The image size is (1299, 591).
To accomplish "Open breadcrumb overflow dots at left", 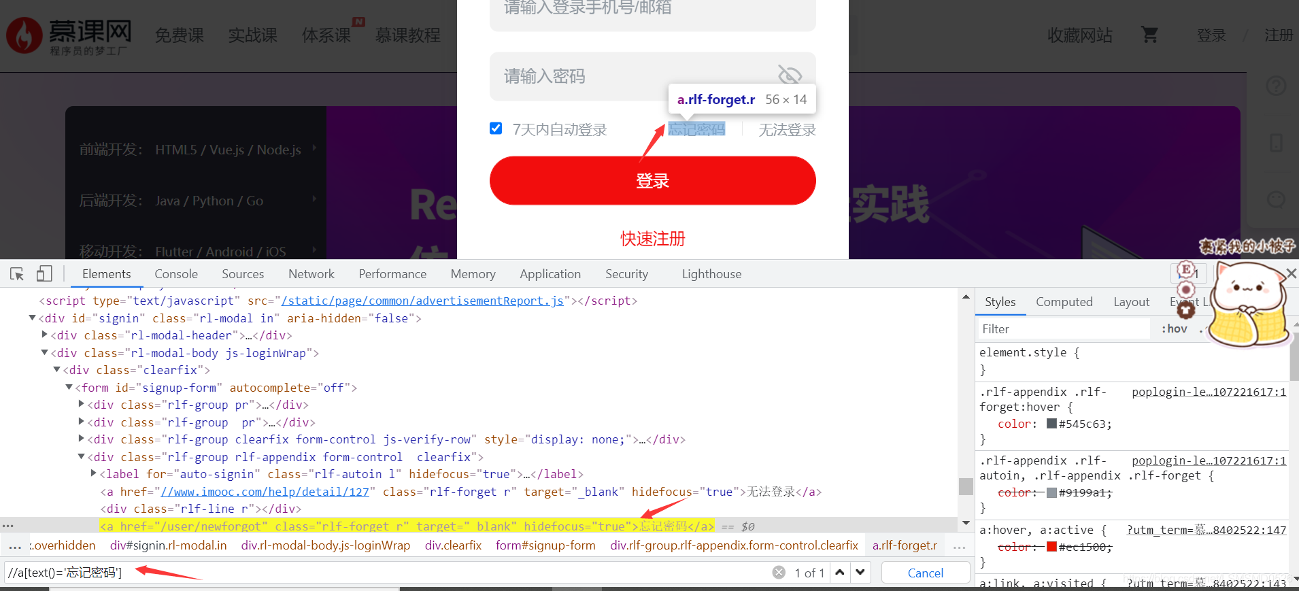I will (x=14, y=545).
